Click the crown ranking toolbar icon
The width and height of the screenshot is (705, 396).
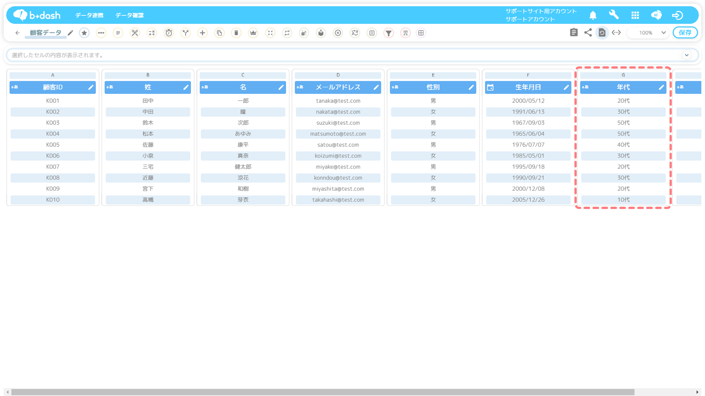click(253, 33)
